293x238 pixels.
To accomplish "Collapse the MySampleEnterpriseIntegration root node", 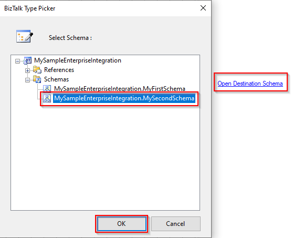I will coord(17,61).
